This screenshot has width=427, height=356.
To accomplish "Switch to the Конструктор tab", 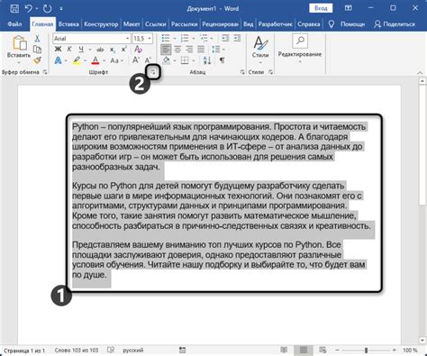I will click(101, 24).
